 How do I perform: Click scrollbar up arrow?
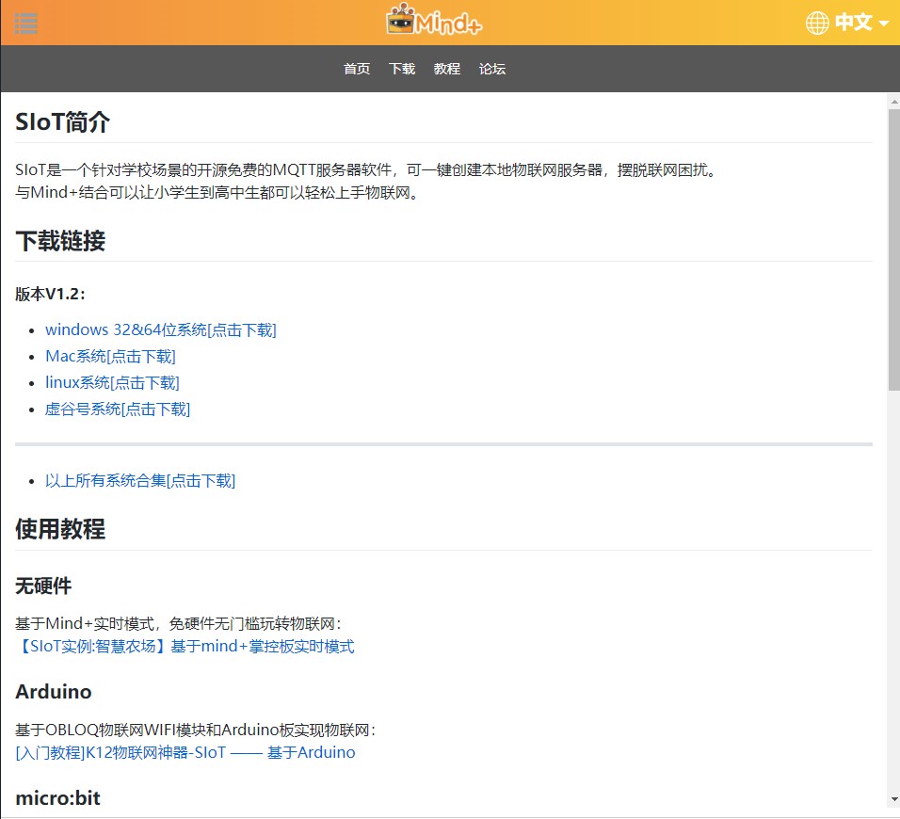tap(893, 103)
